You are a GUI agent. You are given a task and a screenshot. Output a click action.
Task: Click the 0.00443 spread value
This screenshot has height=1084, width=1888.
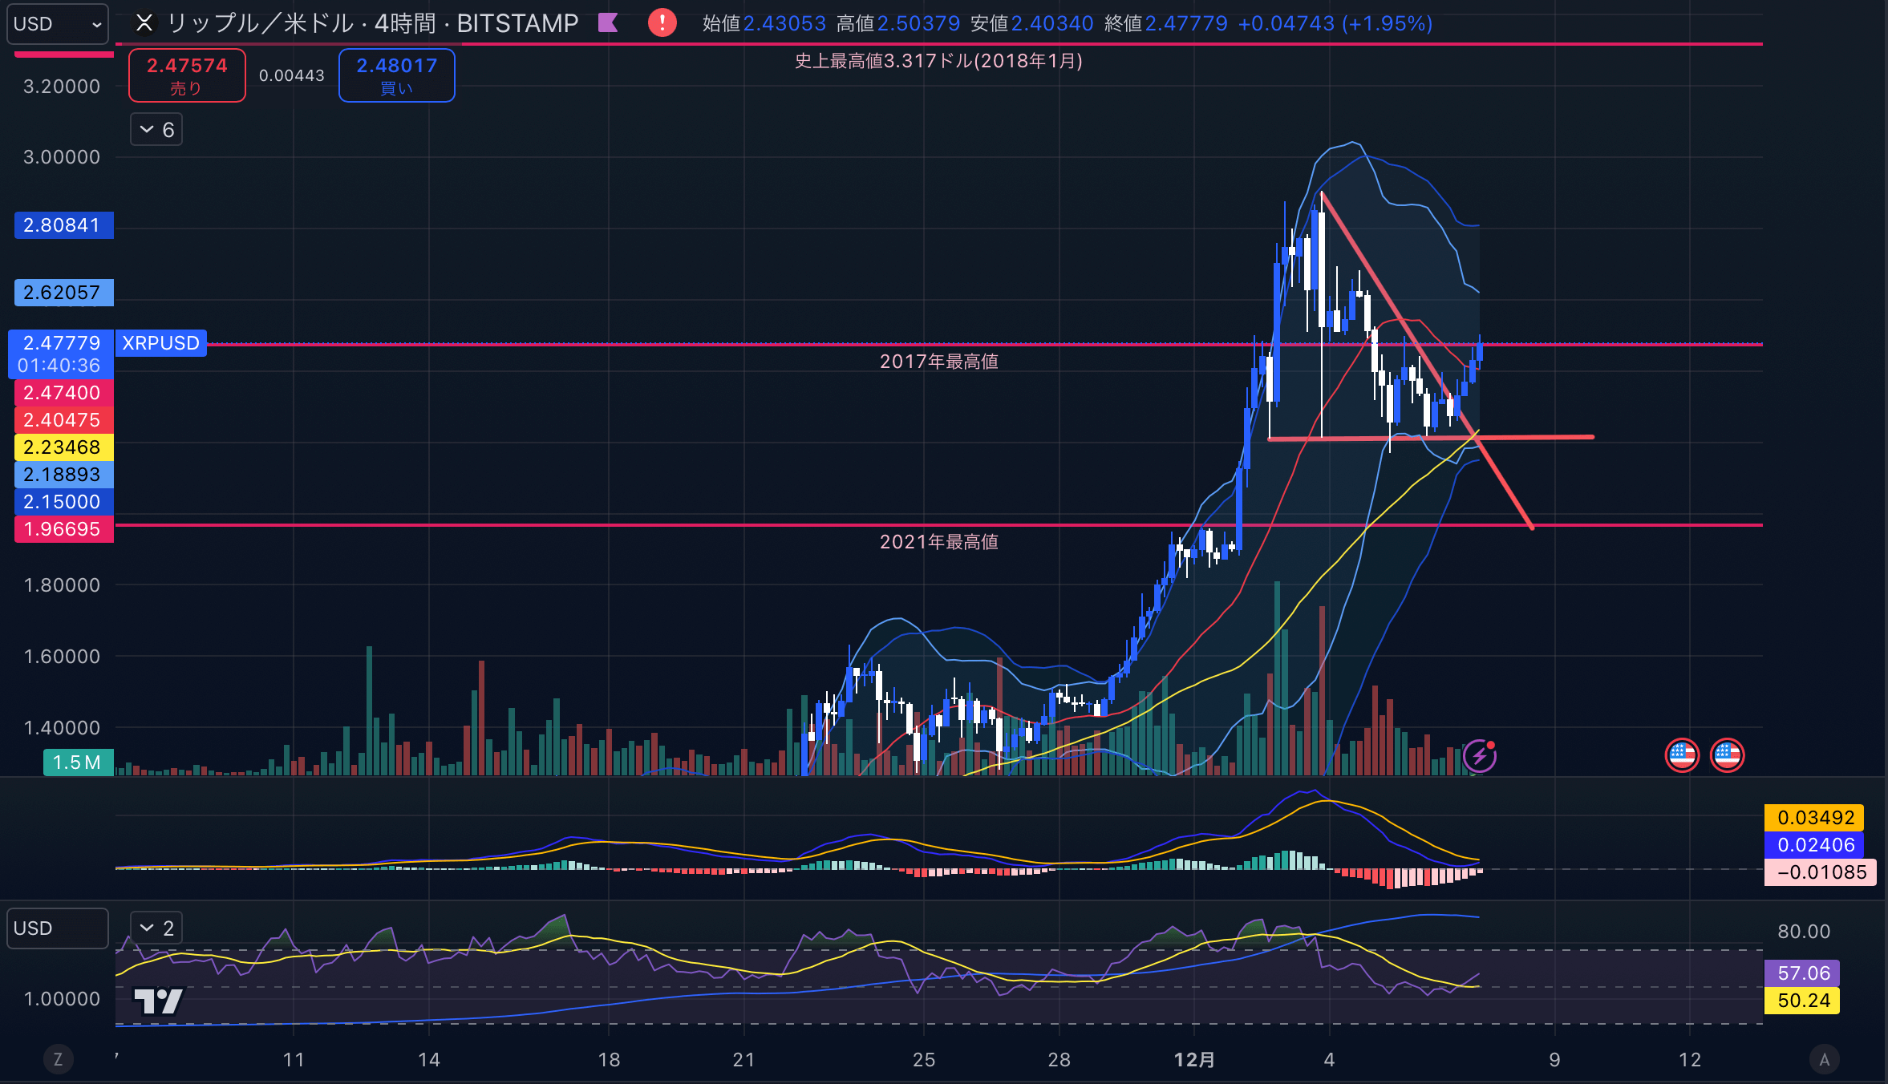click(x=292, y=75)
